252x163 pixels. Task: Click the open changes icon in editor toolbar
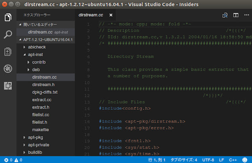tap(225, 15)
